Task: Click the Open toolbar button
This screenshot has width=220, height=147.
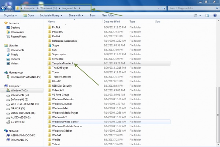Action: click(x=29, y=15)
